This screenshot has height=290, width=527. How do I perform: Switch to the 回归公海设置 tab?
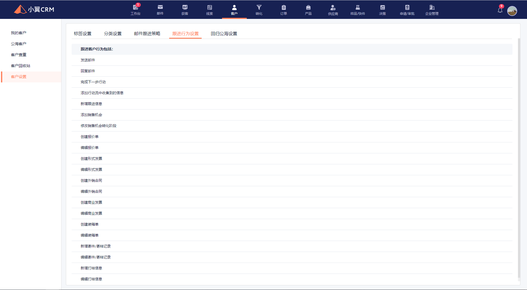(x=224, y=33)
